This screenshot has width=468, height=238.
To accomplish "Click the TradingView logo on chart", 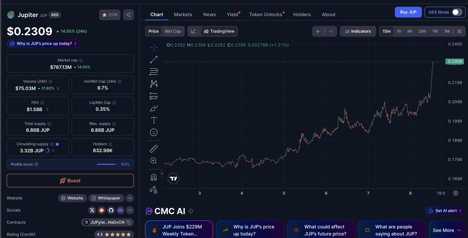I will point(174,178).
